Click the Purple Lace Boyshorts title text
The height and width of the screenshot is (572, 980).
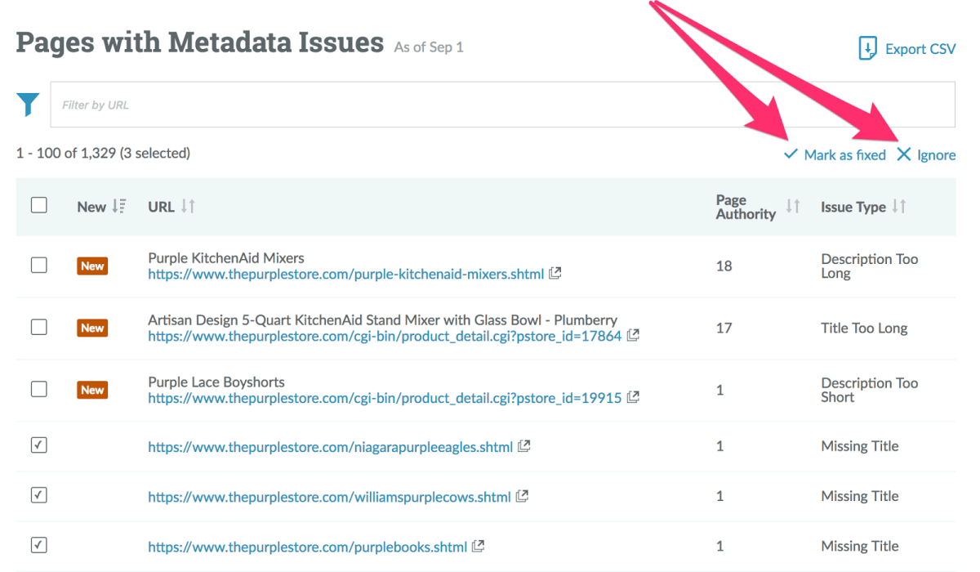click(216, 382)
